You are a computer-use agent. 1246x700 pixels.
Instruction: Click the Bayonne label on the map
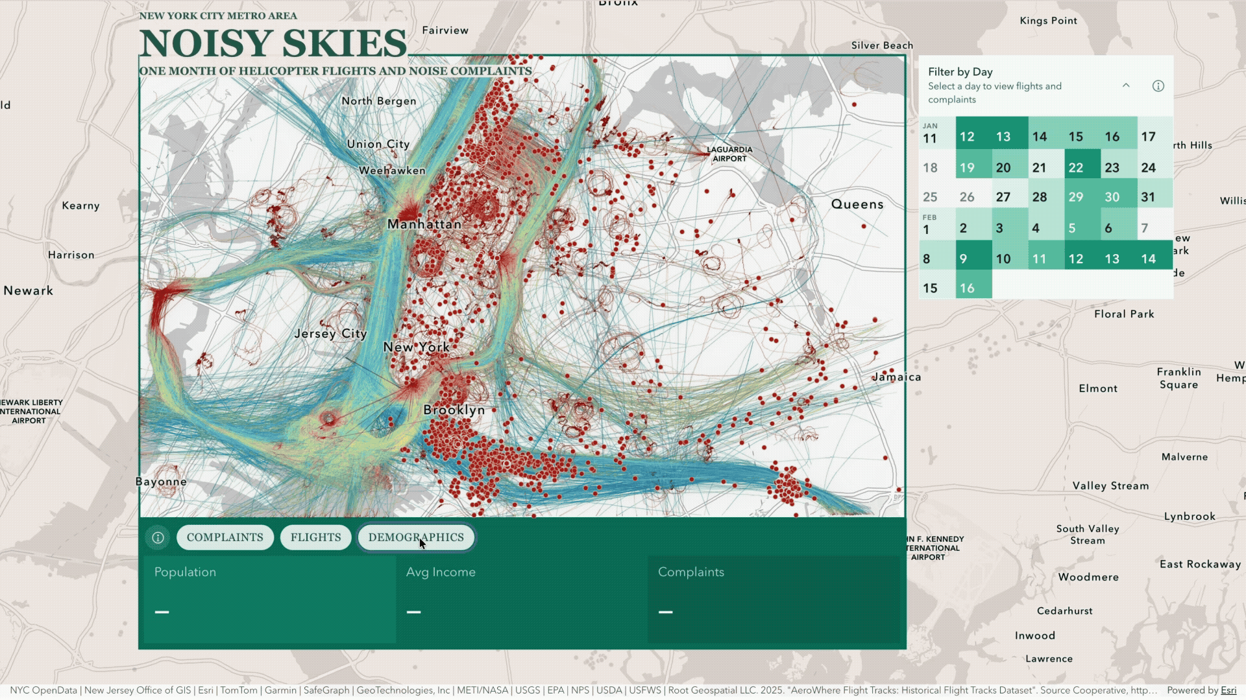[x=161, y=482]
